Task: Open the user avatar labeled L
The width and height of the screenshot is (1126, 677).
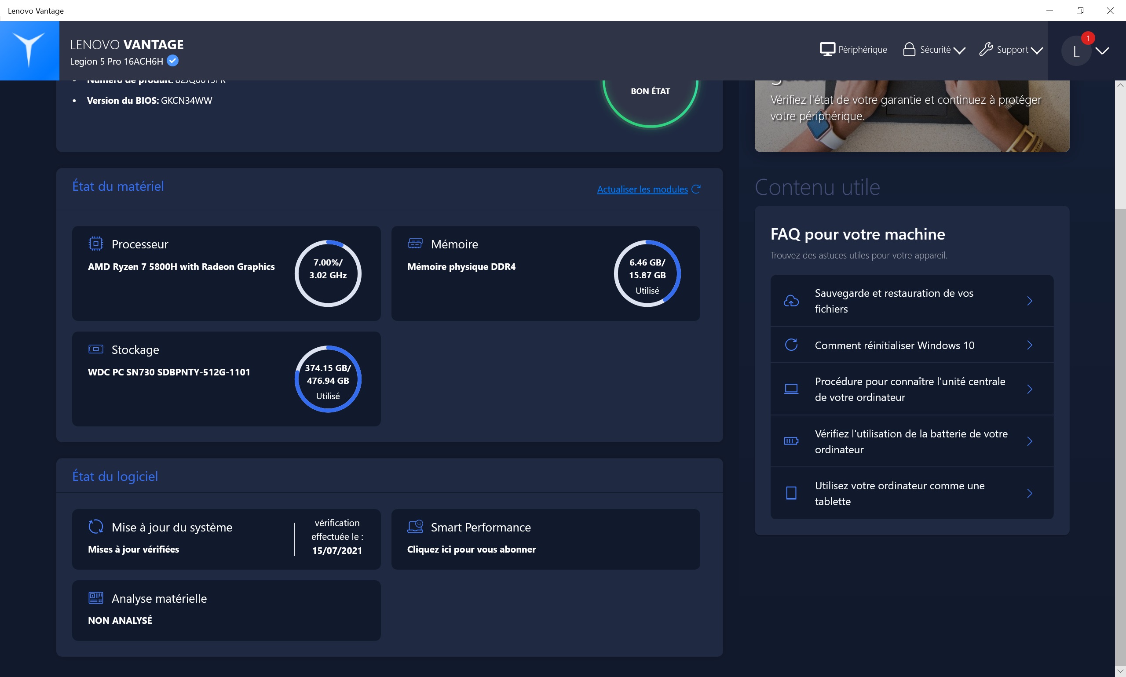Action: (x=1076, y=51)
